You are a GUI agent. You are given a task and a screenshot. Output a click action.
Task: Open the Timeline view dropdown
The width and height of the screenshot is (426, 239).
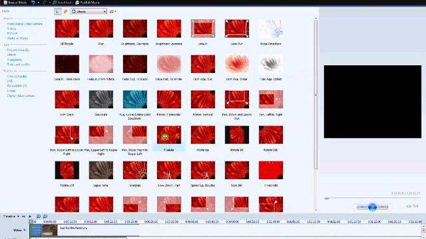11,216
